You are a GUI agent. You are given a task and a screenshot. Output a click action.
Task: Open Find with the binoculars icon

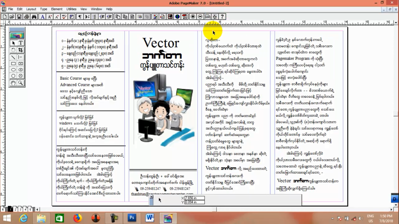click(34, 17)
